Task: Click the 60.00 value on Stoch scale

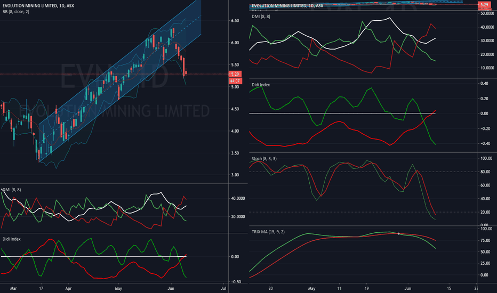Action: (x=486, y=185)
